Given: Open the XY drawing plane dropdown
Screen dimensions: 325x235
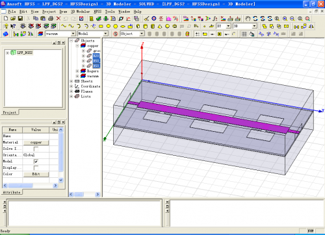Looking at the screenshot, I should coord(229,26).
